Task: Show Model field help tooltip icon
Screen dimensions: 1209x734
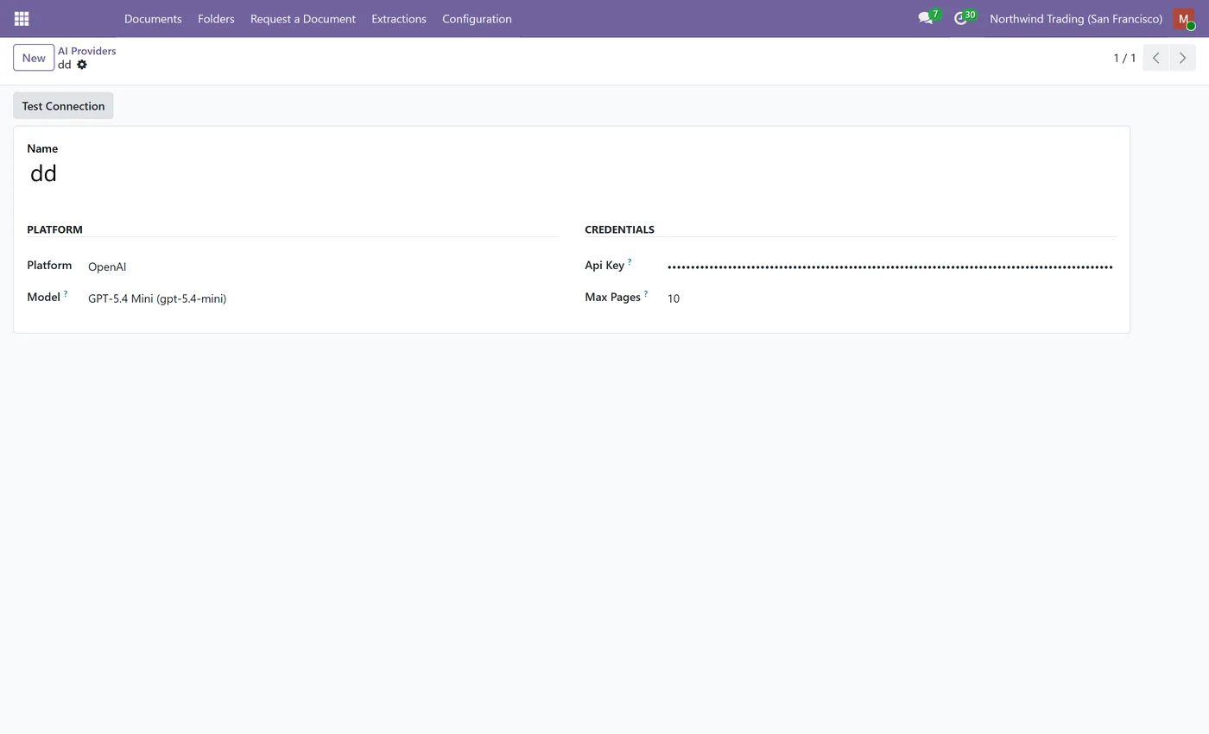Action: (66, 293)
